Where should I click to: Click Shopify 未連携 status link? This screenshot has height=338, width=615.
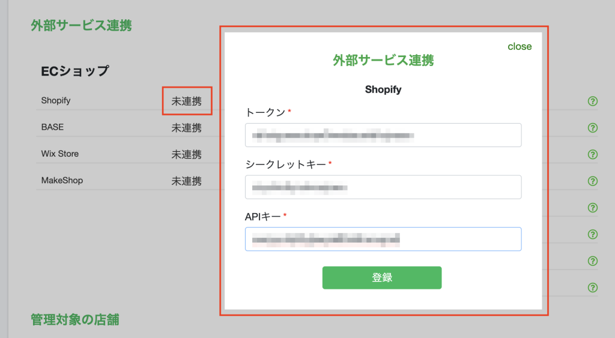pos(186,101)
